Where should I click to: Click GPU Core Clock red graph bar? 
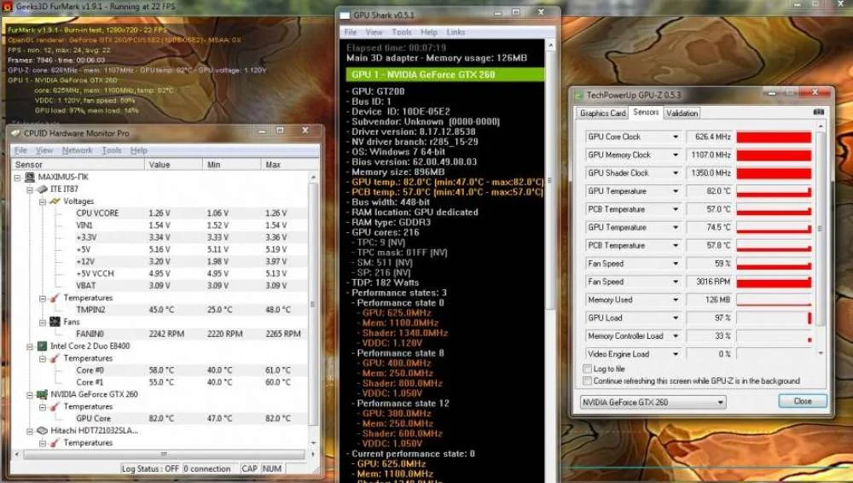pos(774,137)
